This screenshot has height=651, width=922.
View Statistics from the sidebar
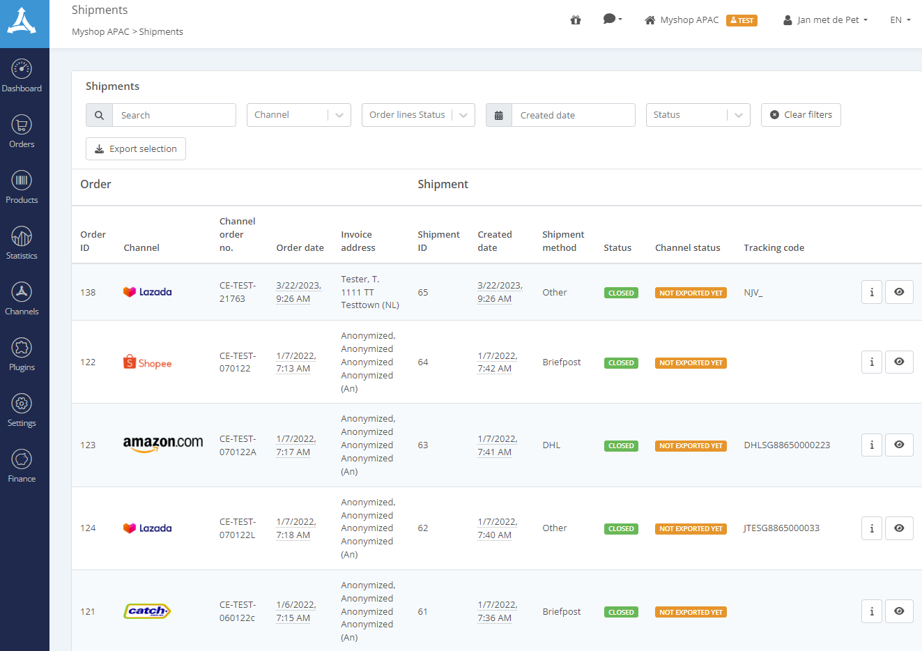(22, 243)
